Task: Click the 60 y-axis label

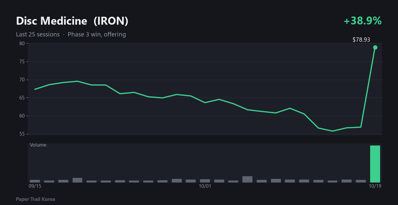Action: pyautogui.click(x=22, y=116)
